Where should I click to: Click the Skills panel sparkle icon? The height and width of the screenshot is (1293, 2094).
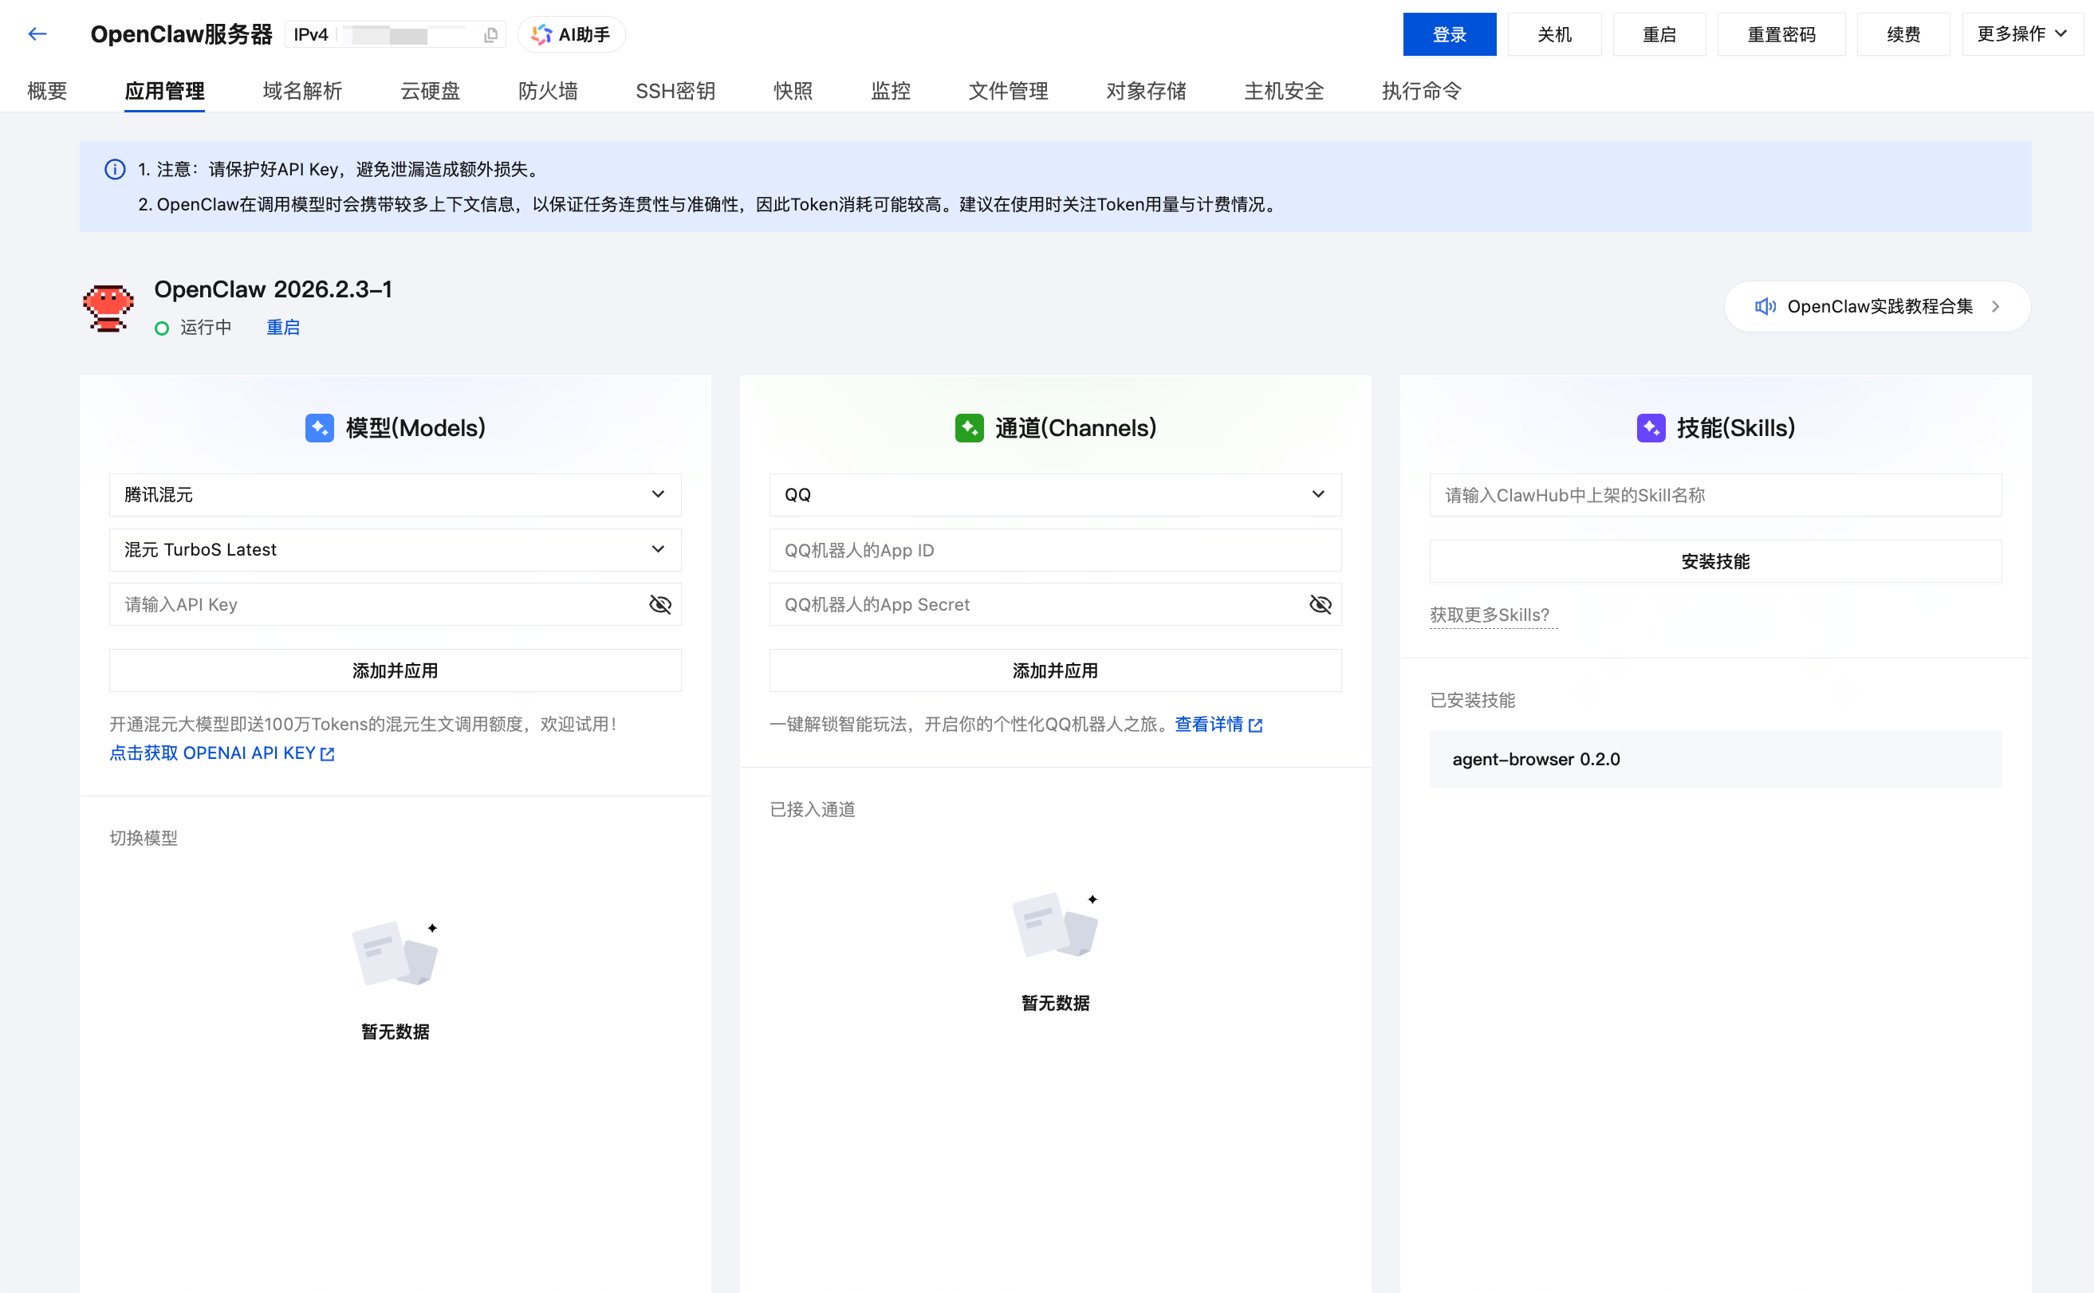tap(1650, 427)
